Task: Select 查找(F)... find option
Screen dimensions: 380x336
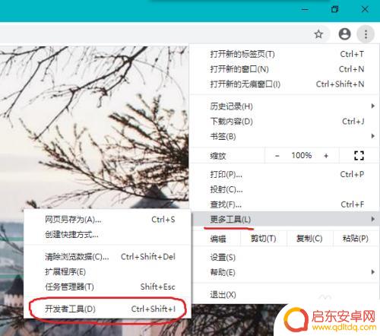Action: tap(283, 204)
